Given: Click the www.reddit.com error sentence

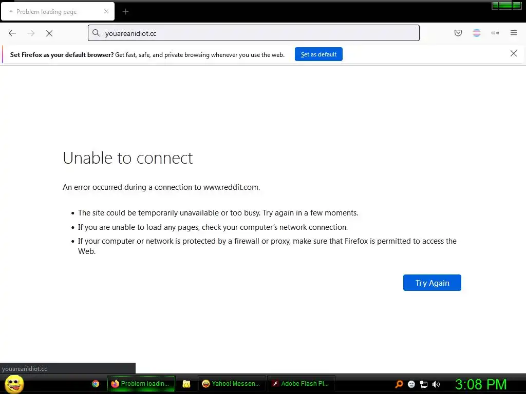Looking at the screenshot, I should pos(161,187).
